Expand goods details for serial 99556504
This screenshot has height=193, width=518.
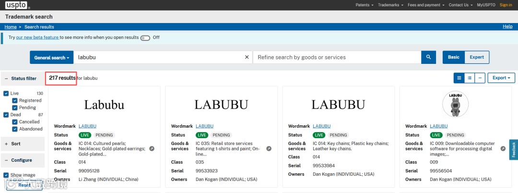[503, 149]
